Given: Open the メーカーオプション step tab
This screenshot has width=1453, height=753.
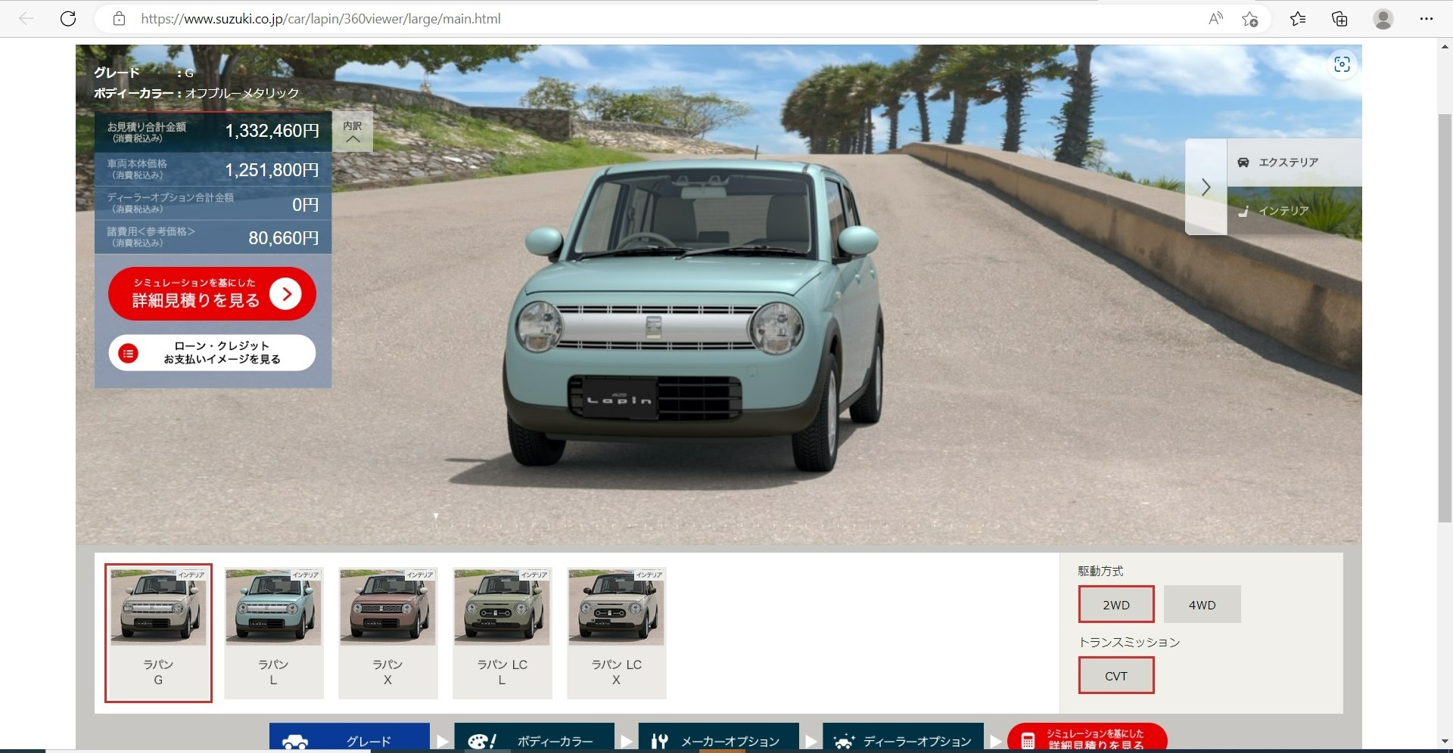Looking at the screenshot, I should [x=719, y=737].
